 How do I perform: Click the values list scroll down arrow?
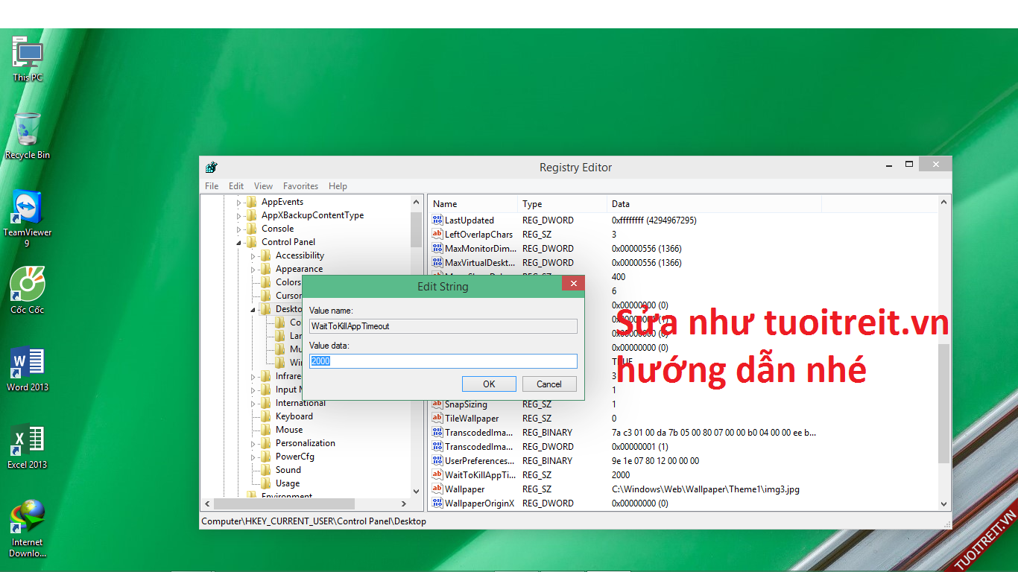pos(945,503)
